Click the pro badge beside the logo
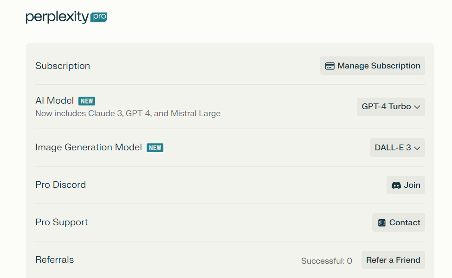This screenshot has height=278, width=452. 99,17
